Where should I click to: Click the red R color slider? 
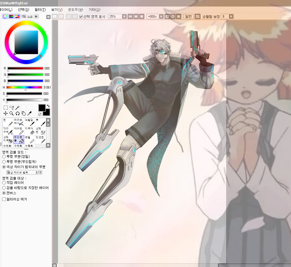click(x=25, y=68)
